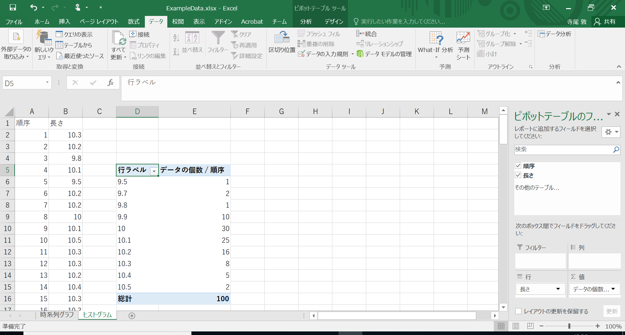Uncheck the 順序 field checkbox
This screenshot has height=335, width=625.
[518, 166]
